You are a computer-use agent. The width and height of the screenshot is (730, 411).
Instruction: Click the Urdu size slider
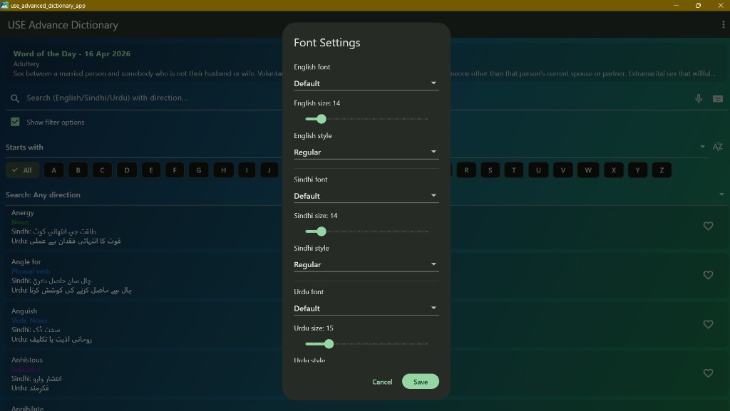coord(366,344)
